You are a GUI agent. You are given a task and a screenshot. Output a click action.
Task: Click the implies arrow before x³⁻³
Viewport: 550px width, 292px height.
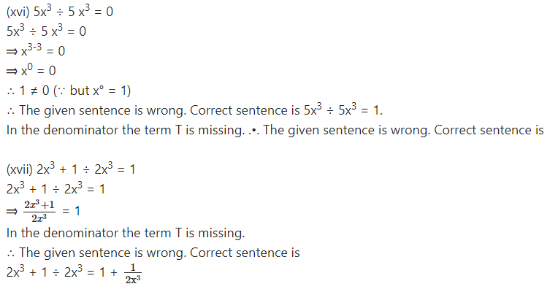coord(12,52)
